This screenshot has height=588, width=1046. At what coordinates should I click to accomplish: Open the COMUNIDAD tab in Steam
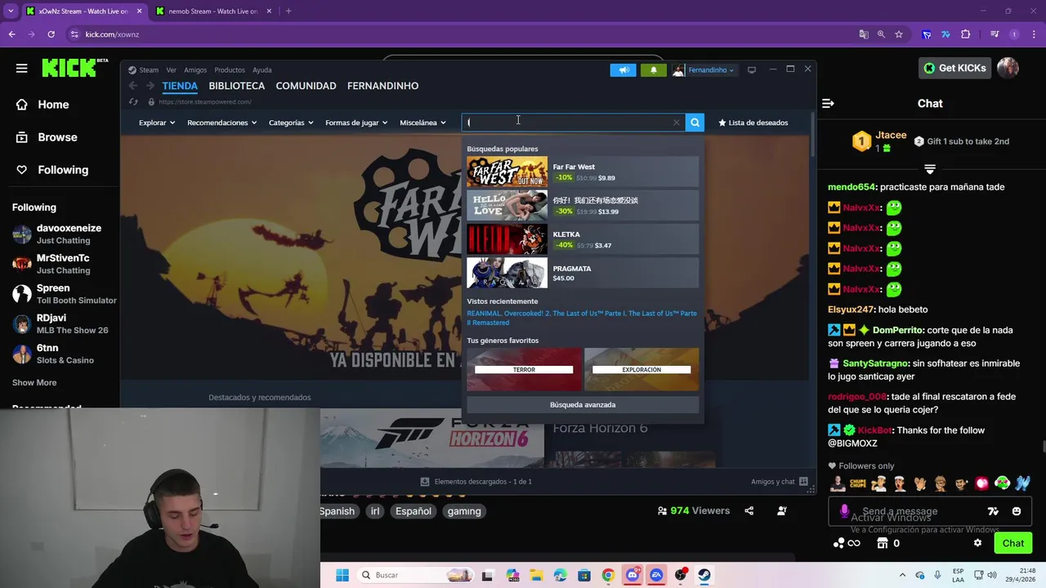[x=306, y=86]
